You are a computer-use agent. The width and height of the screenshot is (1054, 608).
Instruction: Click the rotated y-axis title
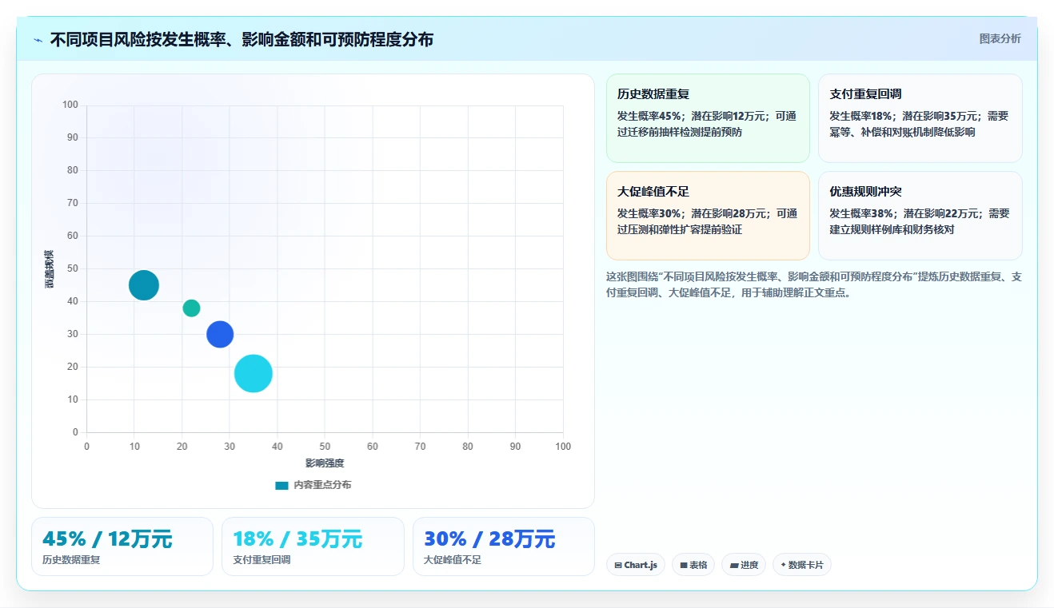pos(50,269)
